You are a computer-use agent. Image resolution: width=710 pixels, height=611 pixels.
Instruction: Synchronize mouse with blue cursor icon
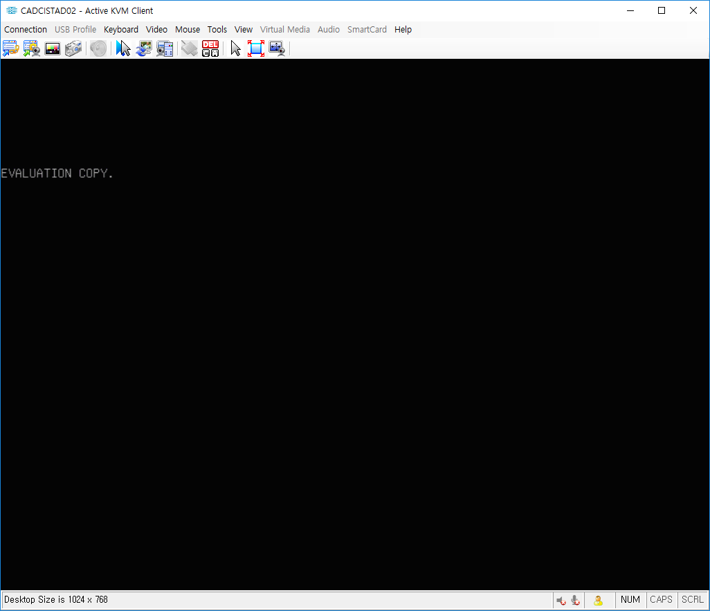pos(123,48)
